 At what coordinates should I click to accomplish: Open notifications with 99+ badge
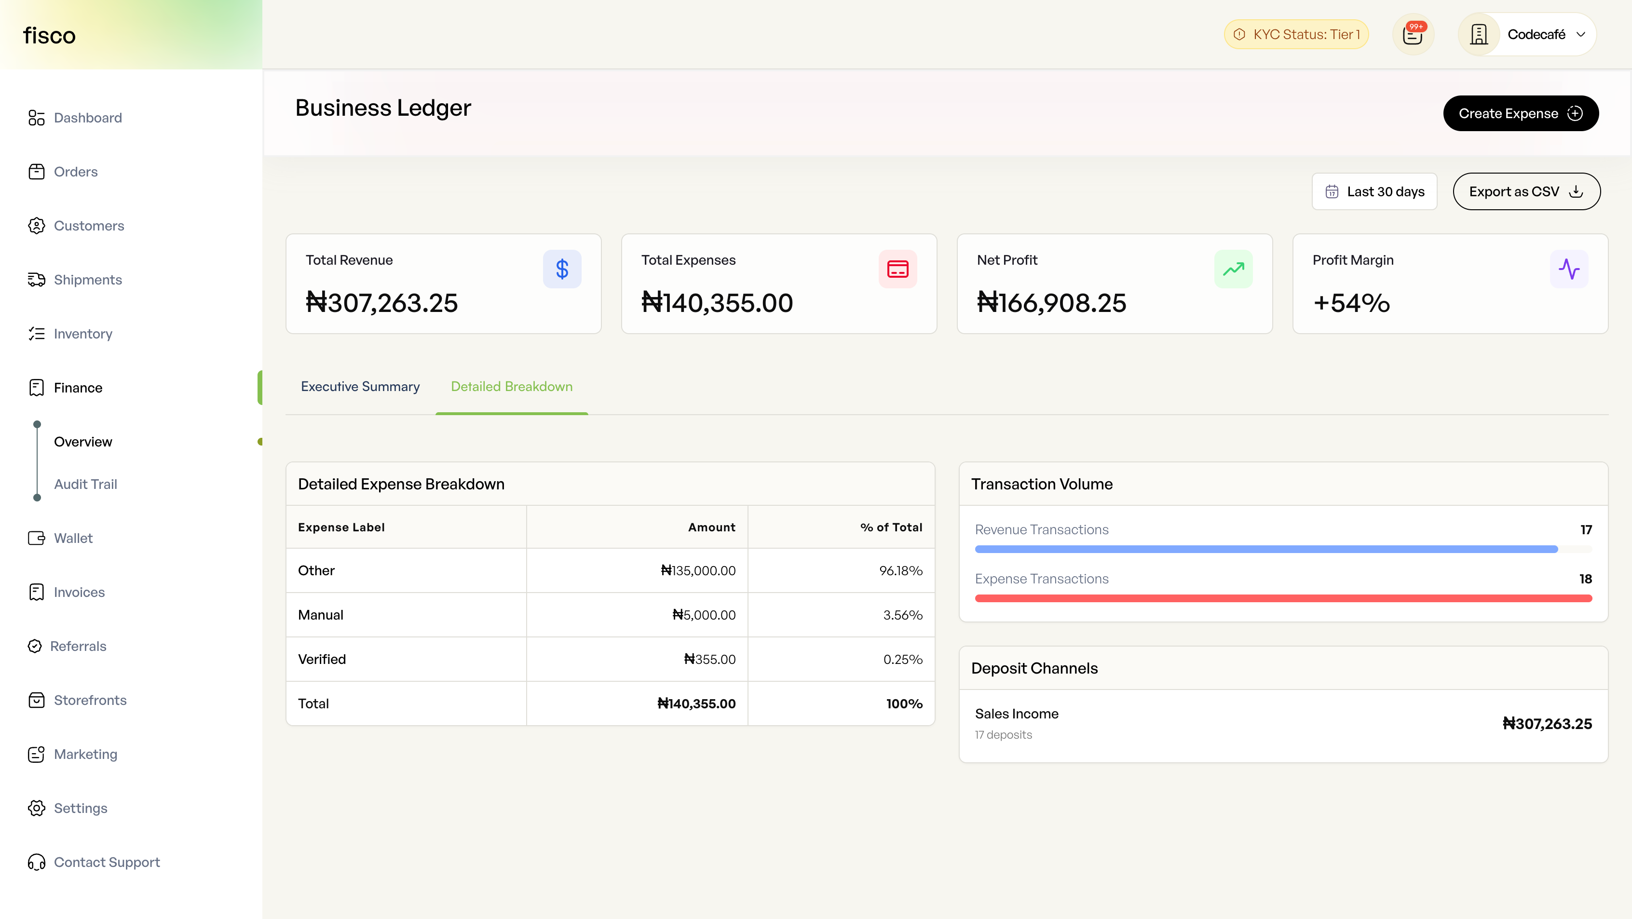[1413, 34]
